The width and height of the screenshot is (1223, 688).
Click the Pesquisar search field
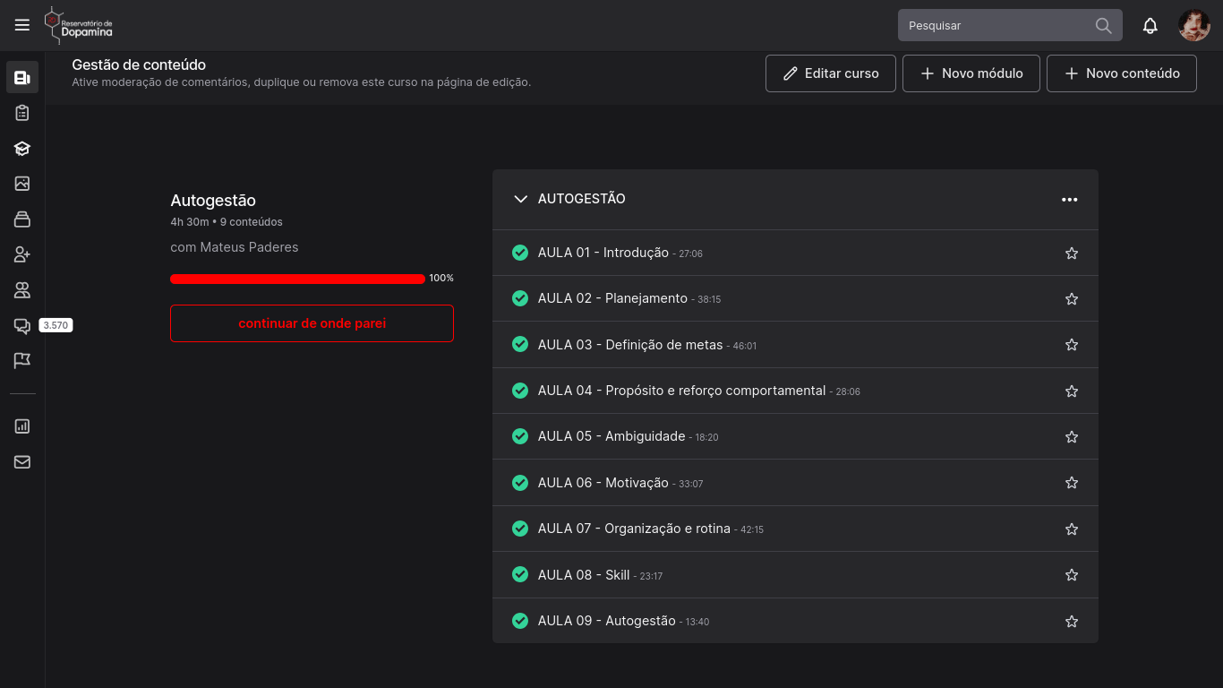click(x=994, y=26)
